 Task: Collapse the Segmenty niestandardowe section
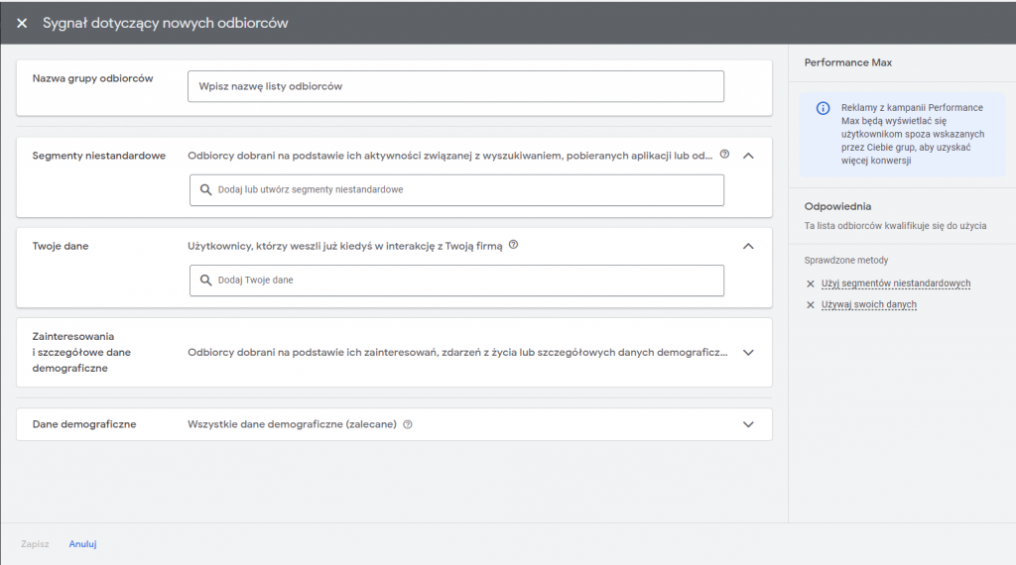click(x=748, y=156)
